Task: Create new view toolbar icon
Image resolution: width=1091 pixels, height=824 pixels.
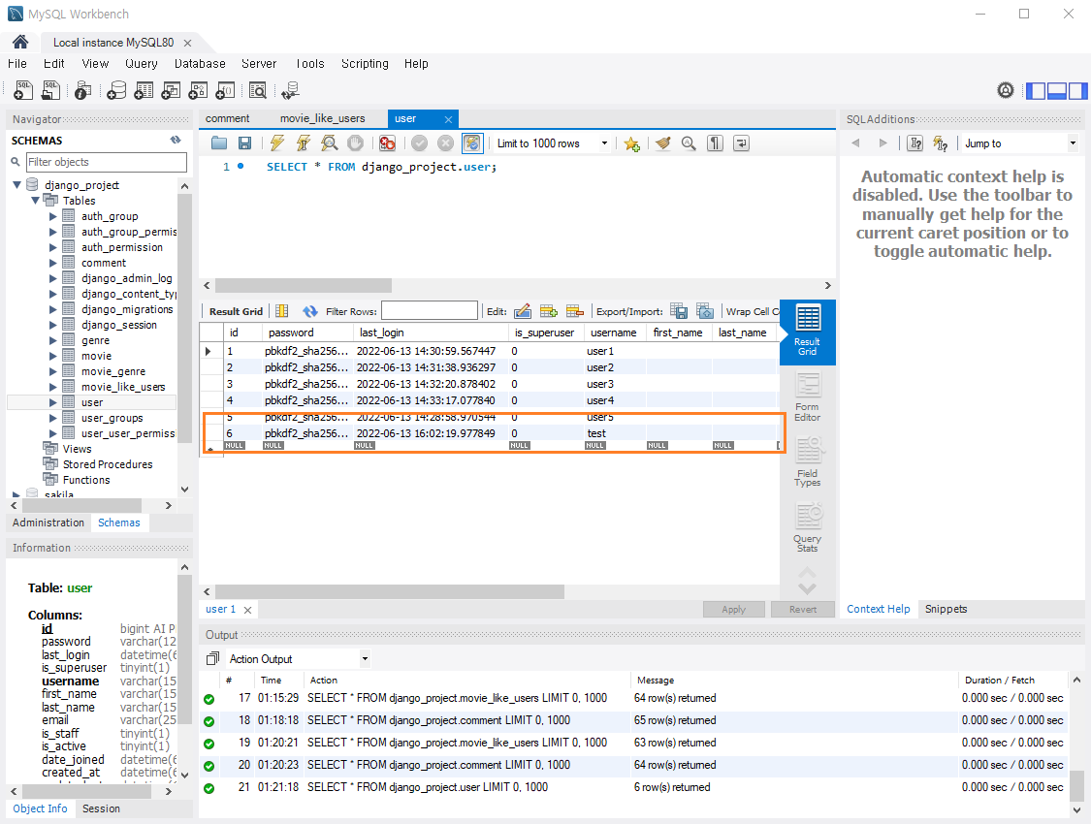Action: tap(171, 90)
